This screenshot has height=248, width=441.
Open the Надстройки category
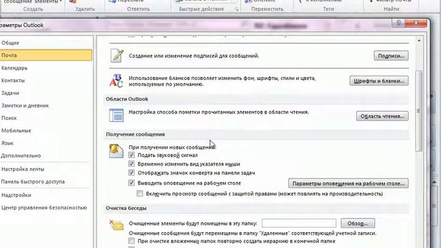46,195
